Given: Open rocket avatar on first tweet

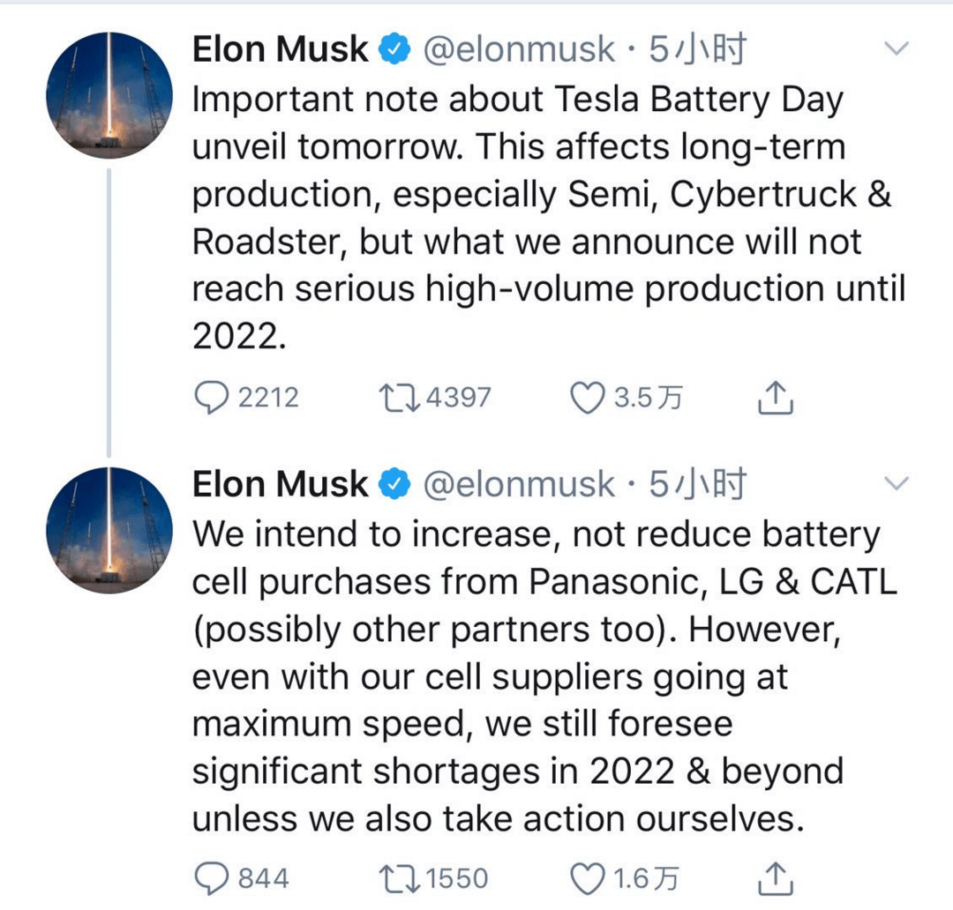Looking at the screenshot, I should coord(109,95).
